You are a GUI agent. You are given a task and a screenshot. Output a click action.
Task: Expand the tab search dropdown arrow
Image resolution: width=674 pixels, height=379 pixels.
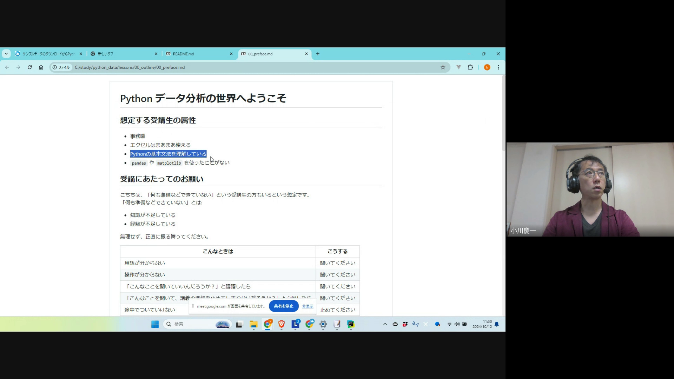click(6, 54)
